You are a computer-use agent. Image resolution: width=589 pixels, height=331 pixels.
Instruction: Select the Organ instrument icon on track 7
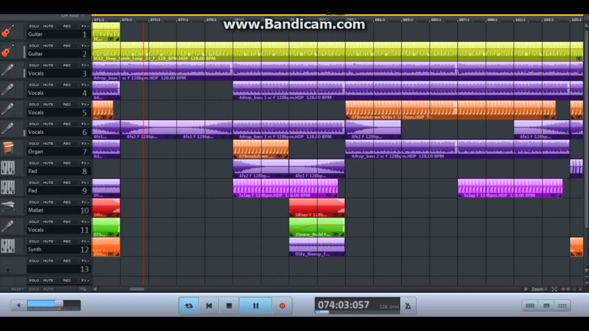point(7,148)
